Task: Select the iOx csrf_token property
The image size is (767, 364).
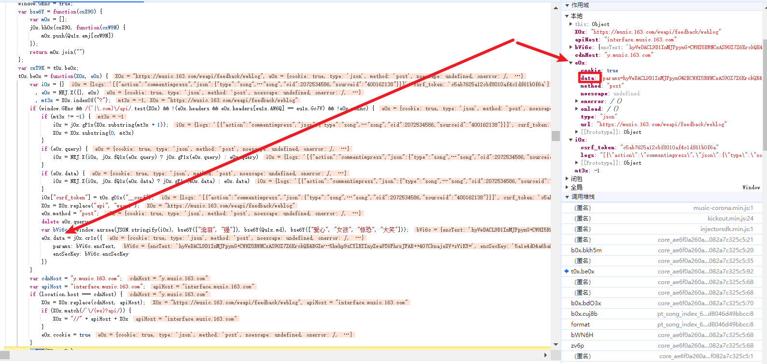Action: pos(650,147)
